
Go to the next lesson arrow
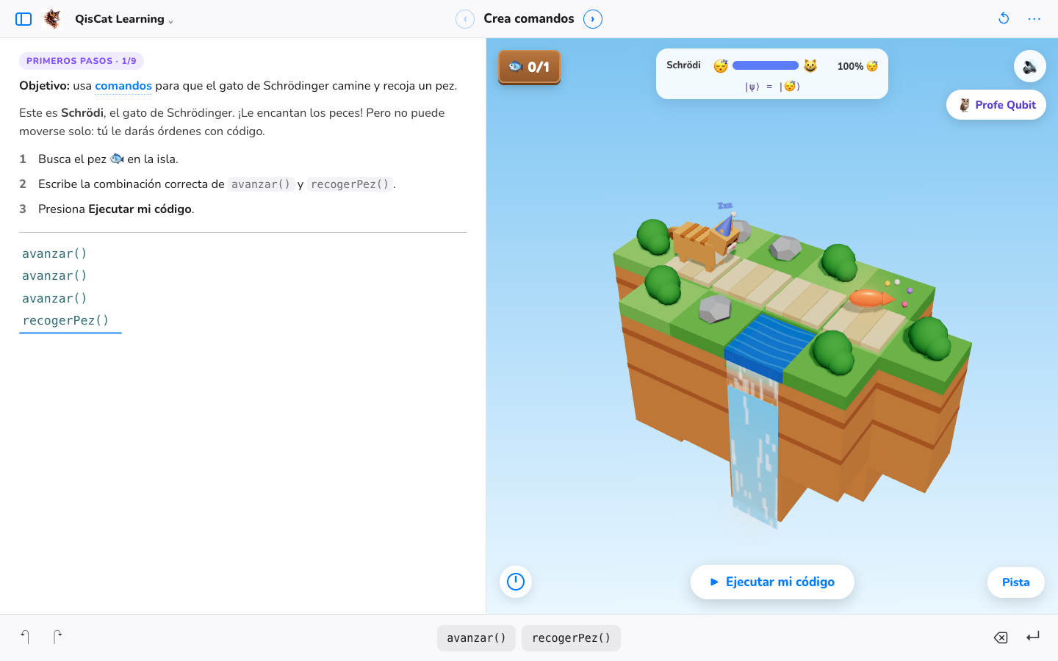(593, 19)
